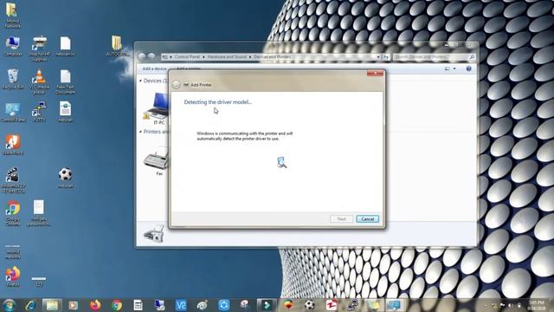
Task: Refresh the Devices and Printers window
Action: 386,57
